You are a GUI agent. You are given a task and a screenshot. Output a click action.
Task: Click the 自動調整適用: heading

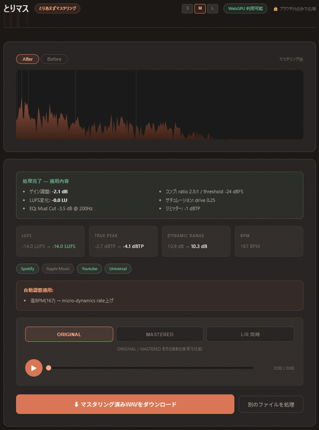pyautogui.click(x=38, y=290)
